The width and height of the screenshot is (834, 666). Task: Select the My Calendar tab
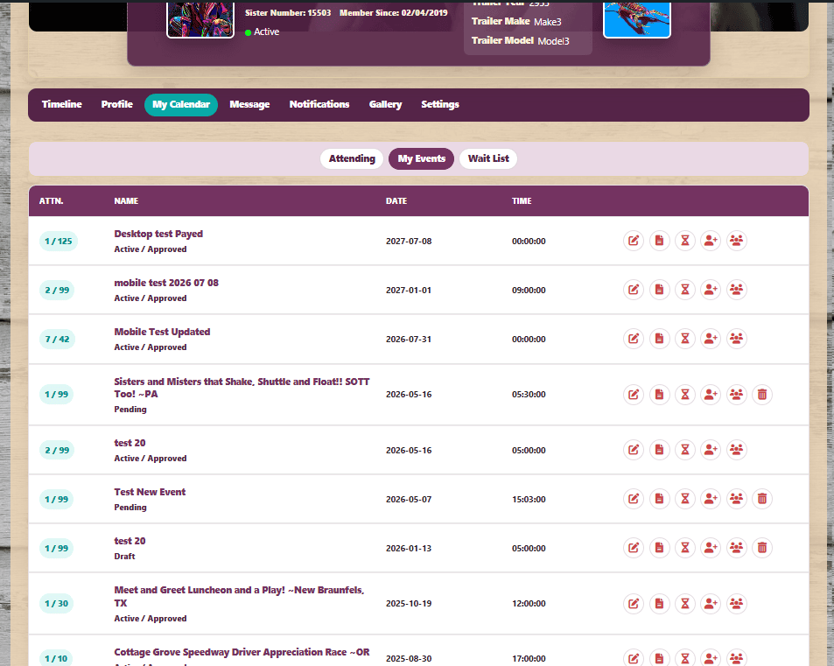181,104
